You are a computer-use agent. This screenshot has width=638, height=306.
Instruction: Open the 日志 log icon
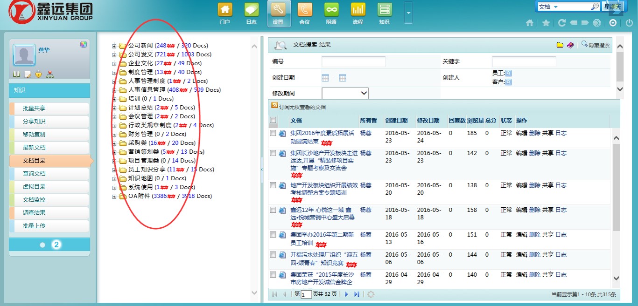coord(252,14)
